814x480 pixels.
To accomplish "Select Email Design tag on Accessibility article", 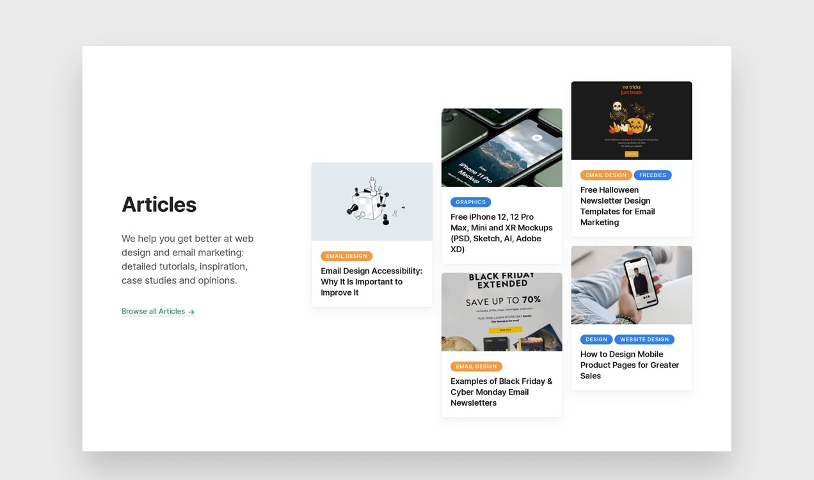I will (x=346, y=256).
